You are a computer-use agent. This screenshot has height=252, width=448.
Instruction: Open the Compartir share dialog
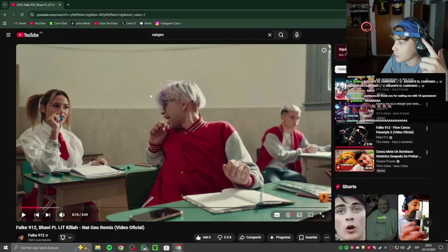click(x=250, y=237)
